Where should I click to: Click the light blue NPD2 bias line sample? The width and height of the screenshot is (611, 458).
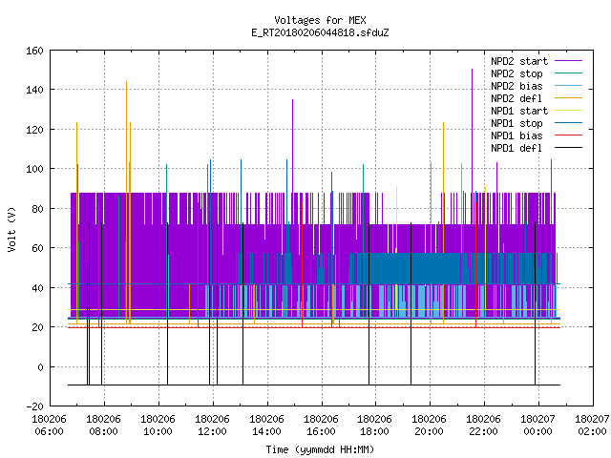coord(568,86)
